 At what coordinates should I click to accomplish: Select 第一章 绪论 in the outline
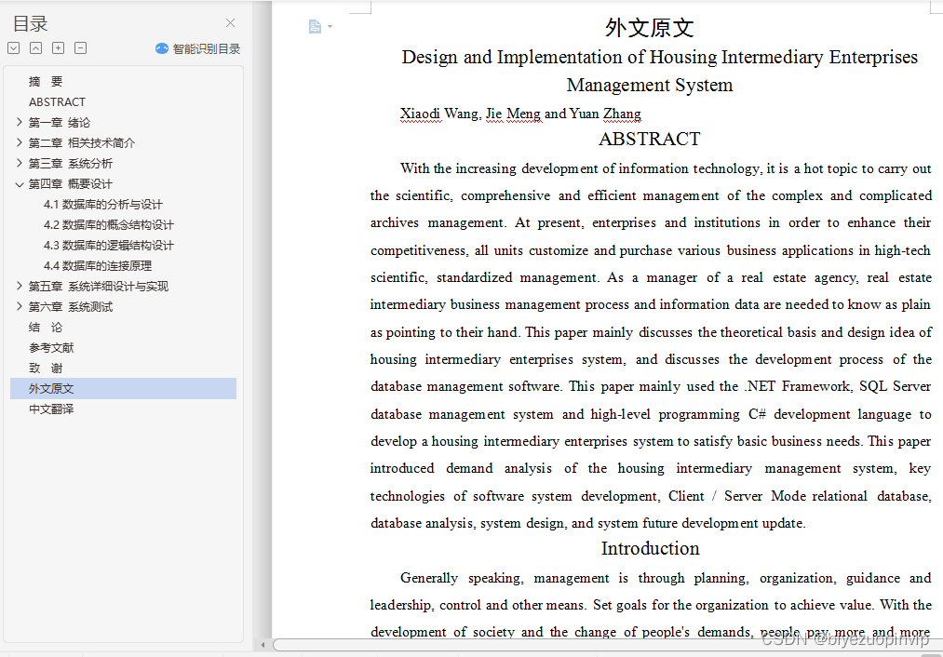click(59, 122)
